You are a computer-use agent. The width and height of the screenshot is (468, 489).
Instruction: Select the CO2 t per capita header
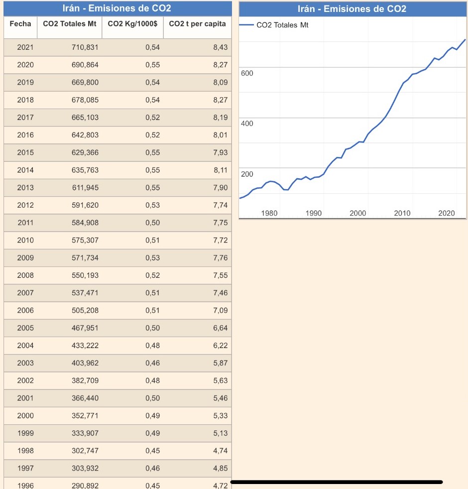coord(197,24)
